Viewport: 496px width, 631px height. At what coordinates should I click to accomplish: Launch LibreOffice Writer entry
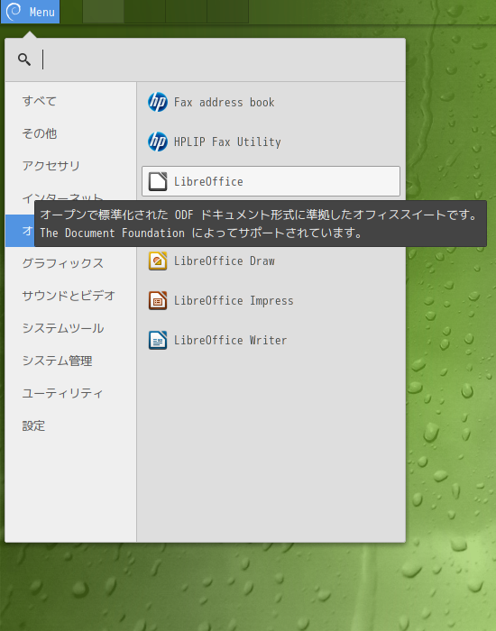point(271,340)
